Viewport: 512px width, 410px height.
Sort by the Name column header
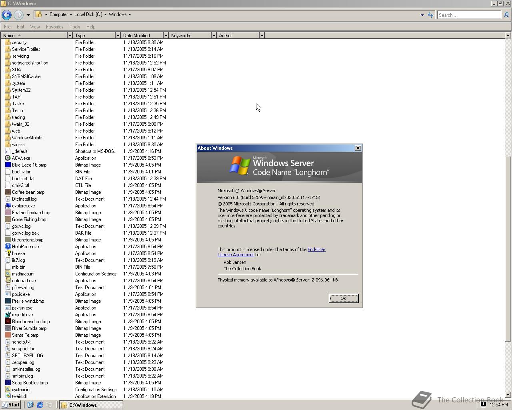tap(34, 36)
